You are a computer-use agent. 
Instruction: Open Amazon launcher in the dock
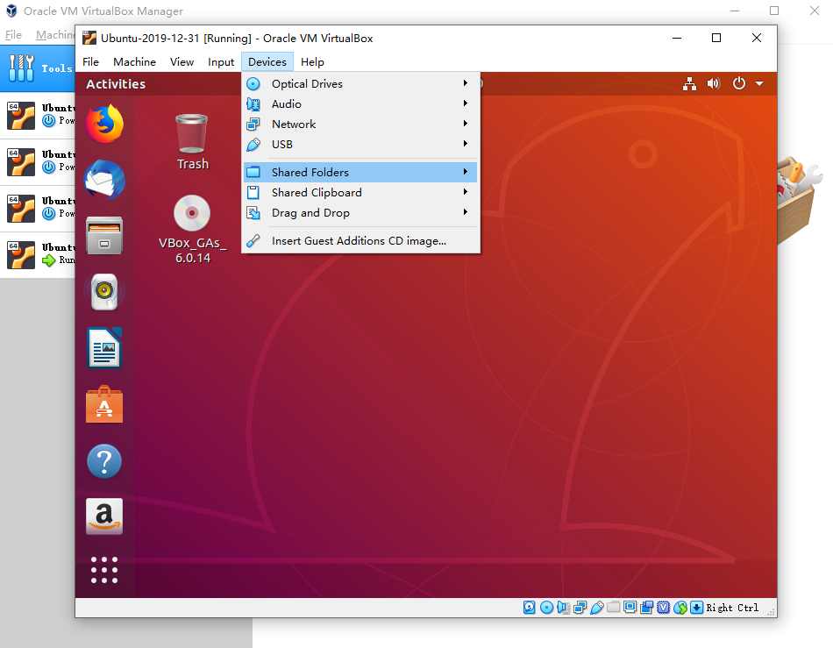104,516
